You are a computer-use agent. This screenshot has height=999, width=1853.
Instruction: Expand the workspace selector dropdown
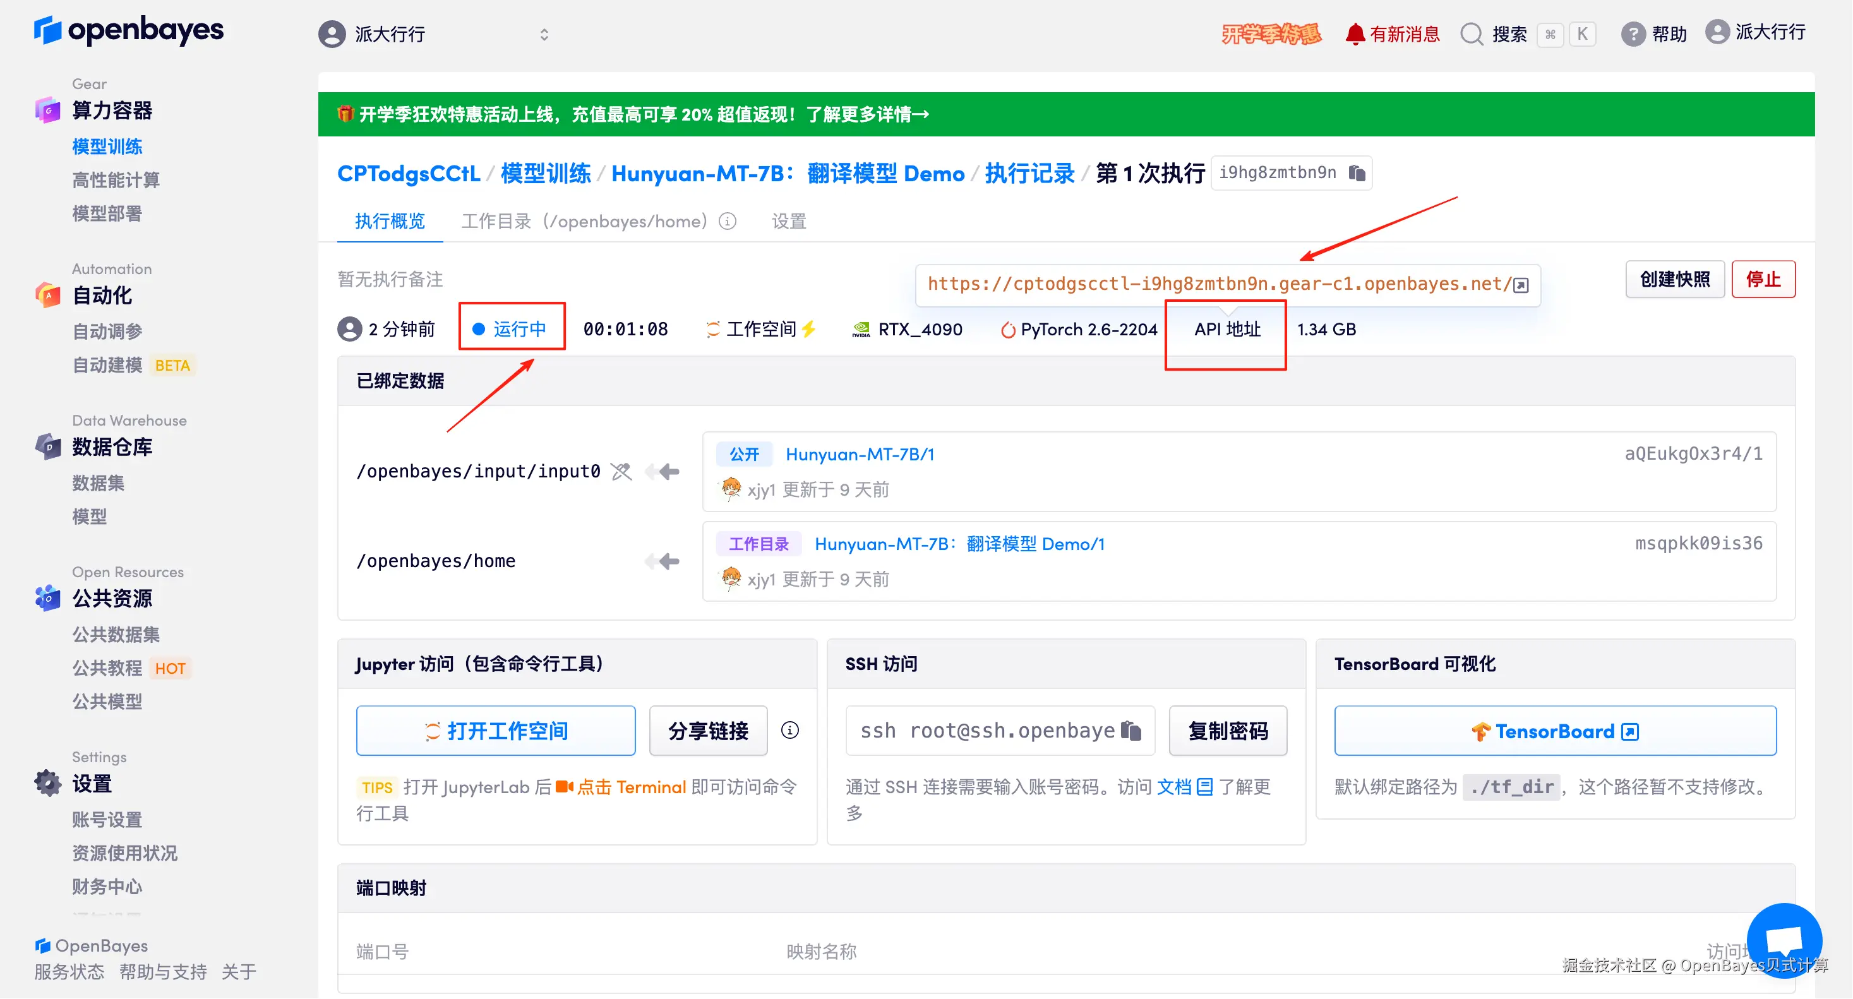544,34
